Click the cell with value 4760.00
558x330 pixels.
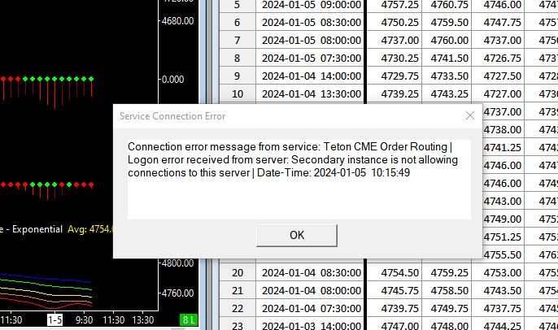tap(447, 40)
